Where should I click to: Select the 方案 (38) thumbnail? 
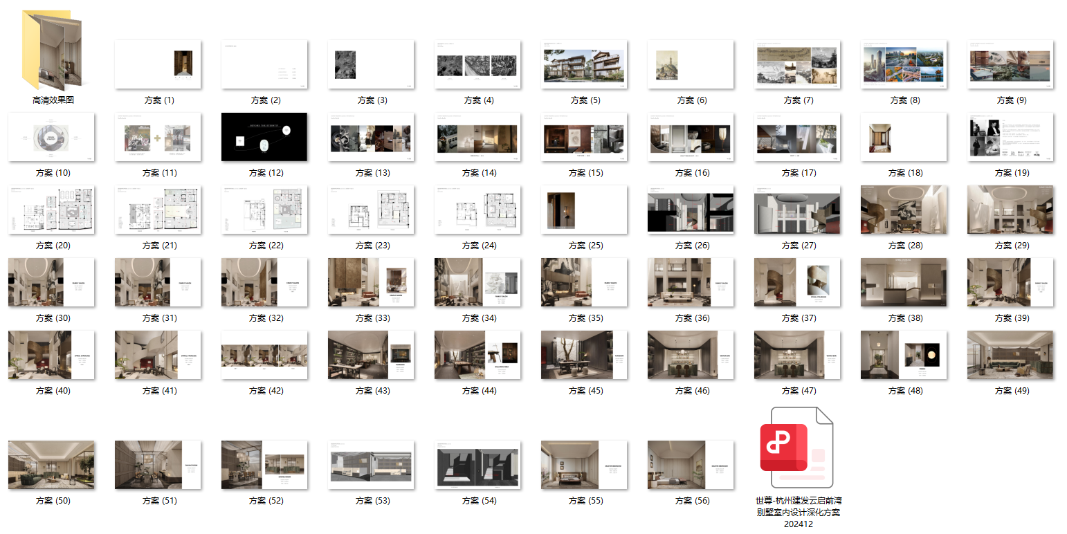904,282
